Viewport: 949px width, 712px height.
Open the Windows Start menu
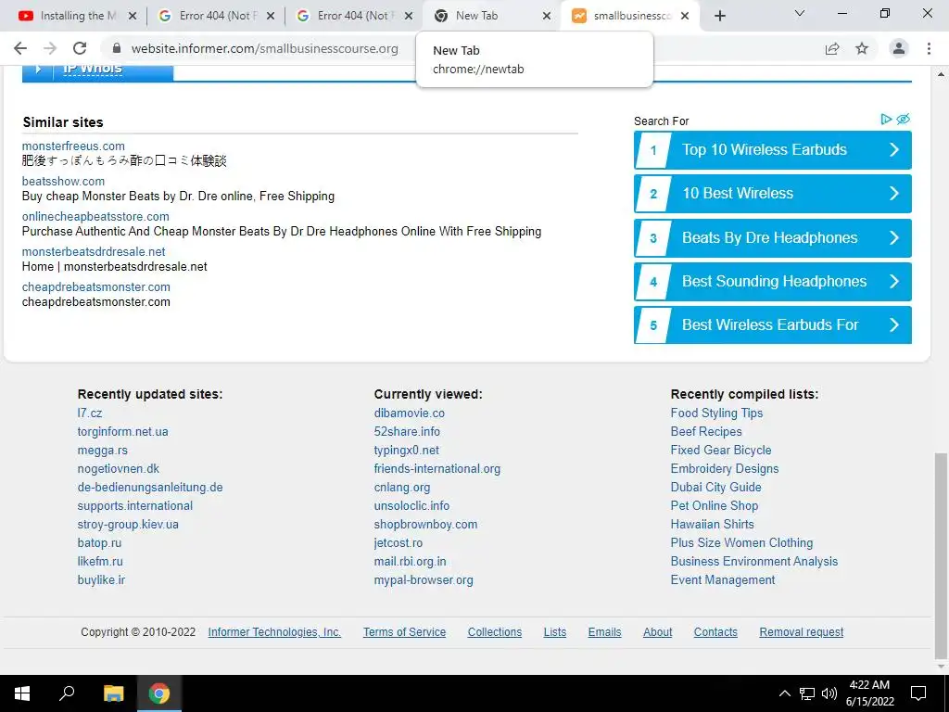tap(22, 693)
